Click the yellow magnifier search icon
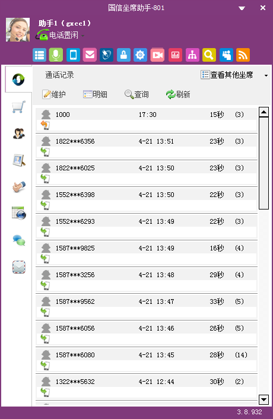The width and height of the screenshot is (273, 419). click(x=209, y=55)
